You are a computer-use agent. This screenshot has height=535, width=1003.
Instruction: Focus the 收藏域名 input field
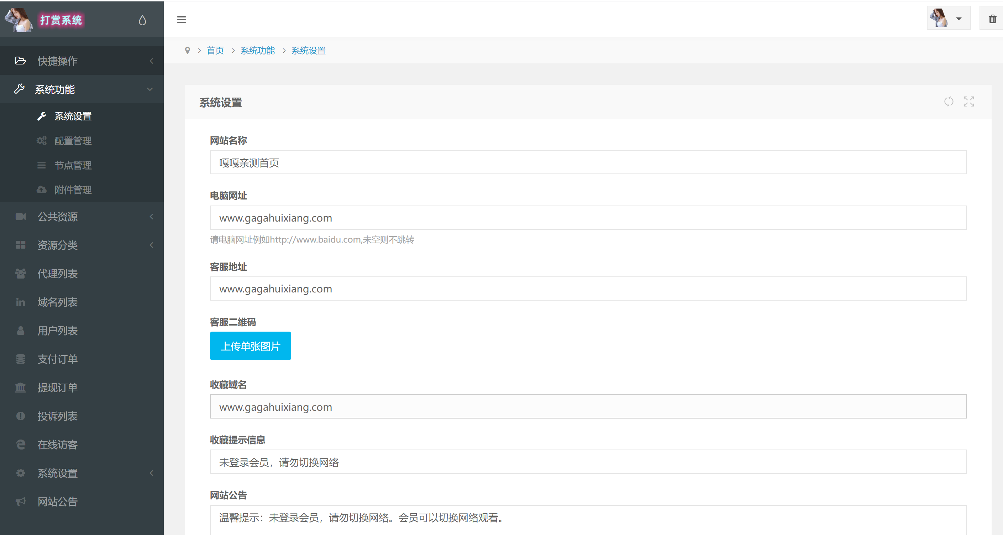(588, 406)
